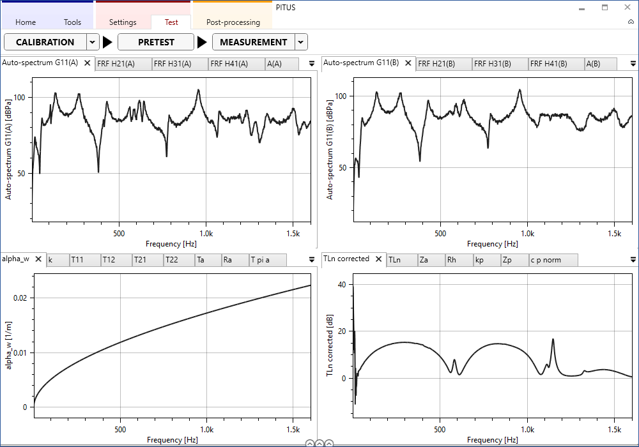639x447 pixels.
Task: Click the CALIBRATION button
Action: tap(45, 42)
